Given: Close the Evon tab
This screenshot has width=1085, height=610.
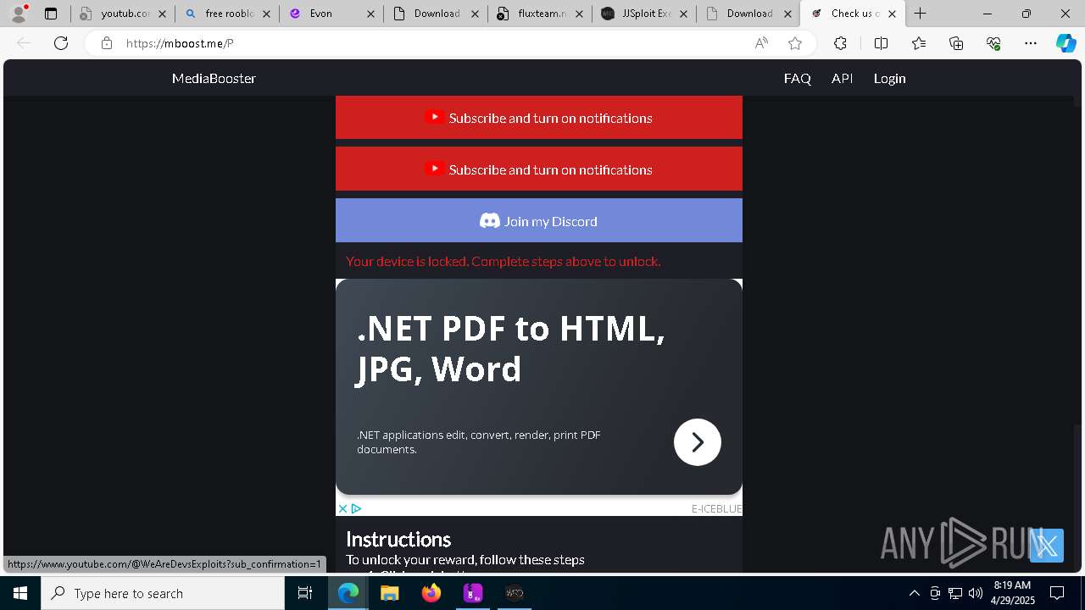Looking at the screenshot, I should tap(371, 14).
